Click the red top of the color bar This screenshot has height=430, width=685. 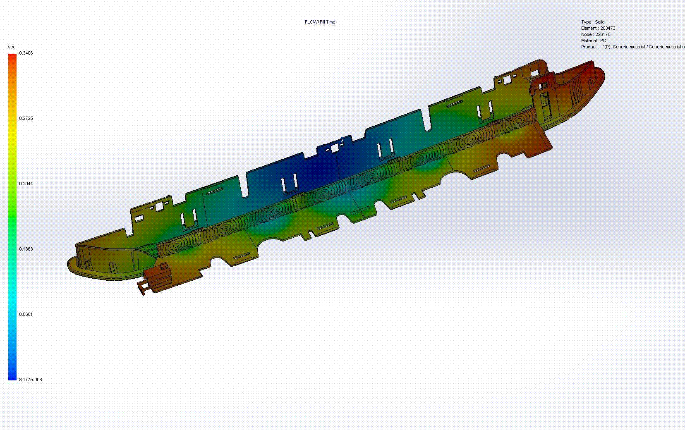click(x=12, y=58)
